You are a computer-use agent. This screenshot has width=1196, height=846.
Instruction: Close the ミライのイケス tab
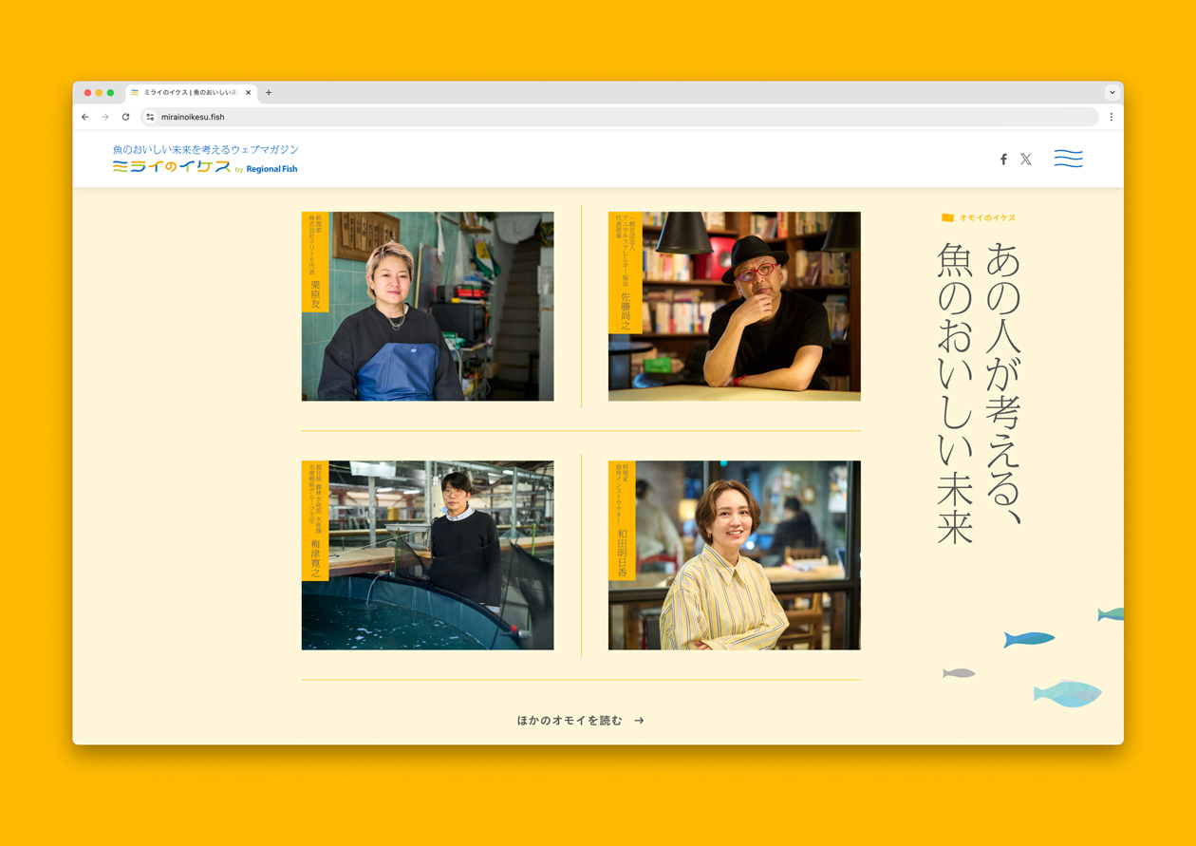(x=249, y=93)
